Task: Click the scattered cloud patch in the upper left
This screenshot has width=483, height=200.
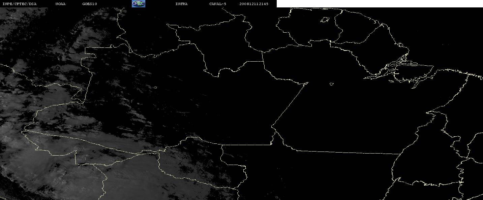Action: [x=67, y=51]
